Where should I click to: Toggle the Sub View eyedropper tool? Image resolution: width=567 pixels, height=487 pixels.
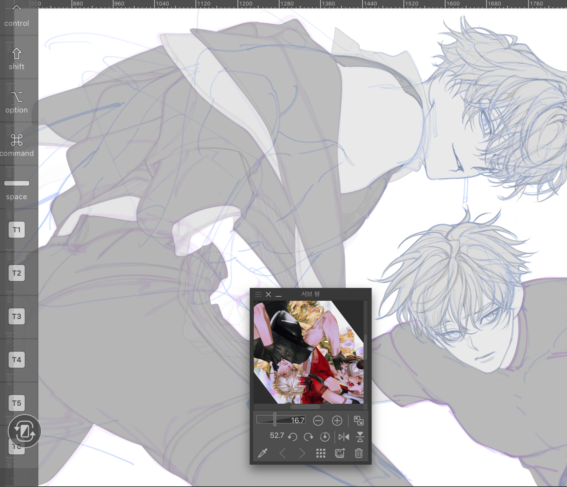click(262, 453)
